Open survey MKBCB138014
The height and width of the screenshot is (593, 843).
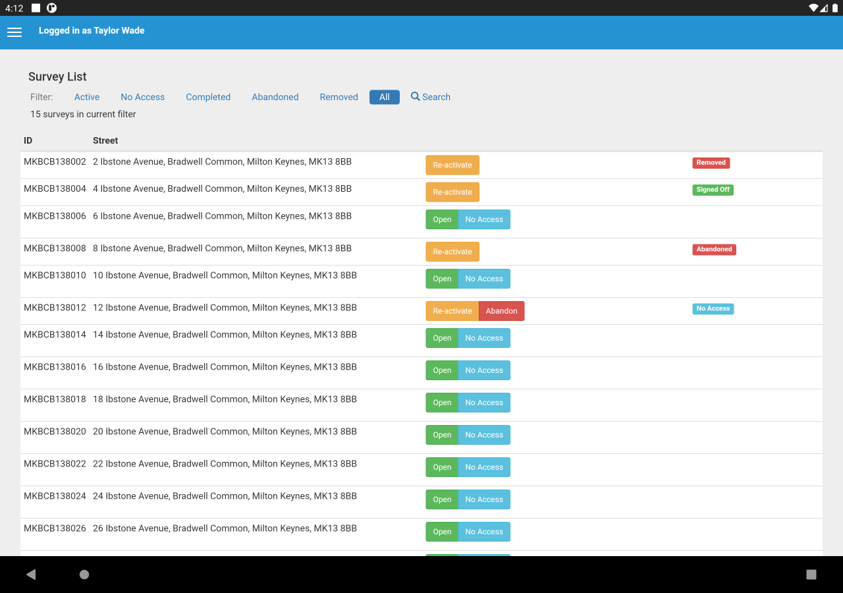click(441, 337)
